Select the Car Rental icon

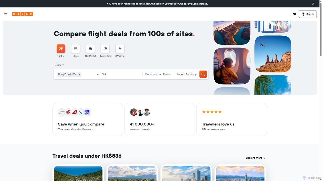pos(90,49)
